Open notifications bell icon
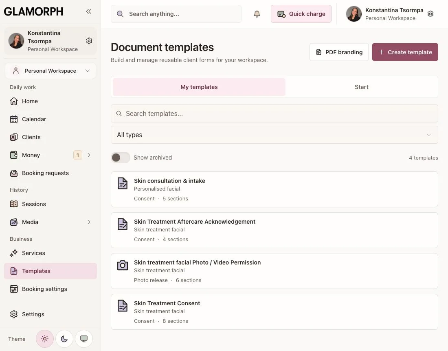The height and width of the screenshot is (351, 448). pos(257,14)
